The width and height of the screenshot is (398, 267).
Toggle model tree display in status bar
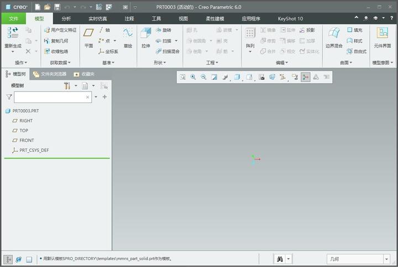click(8, 259)
